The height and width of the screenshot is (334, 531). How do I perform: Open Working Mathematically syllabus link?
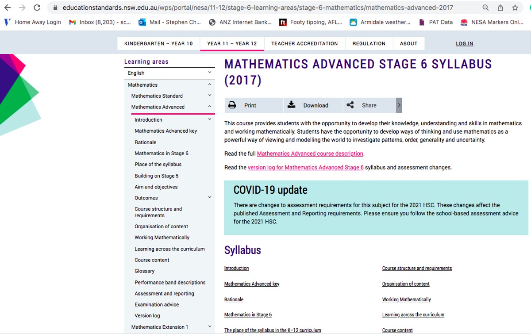(x=407, y=299)
